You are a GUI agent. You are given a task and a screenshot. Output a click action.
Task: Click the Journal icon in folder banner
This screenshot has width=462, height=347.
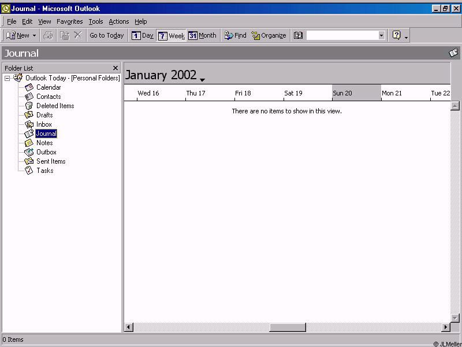(454, 53)
